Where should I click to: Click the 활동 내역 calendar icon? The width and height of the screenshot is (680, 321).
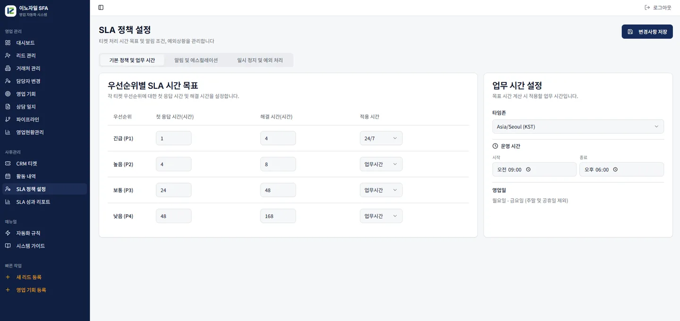[x=8, y=176]
